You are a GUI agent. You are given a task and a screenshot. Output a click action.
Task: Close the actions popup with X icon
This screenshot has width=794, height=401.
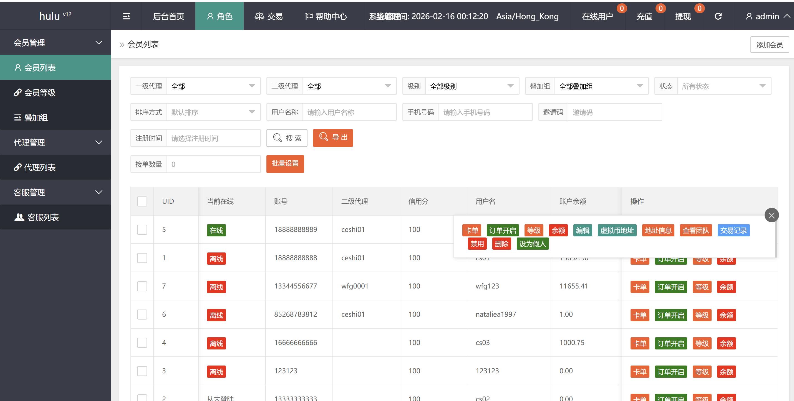(772, 215)
